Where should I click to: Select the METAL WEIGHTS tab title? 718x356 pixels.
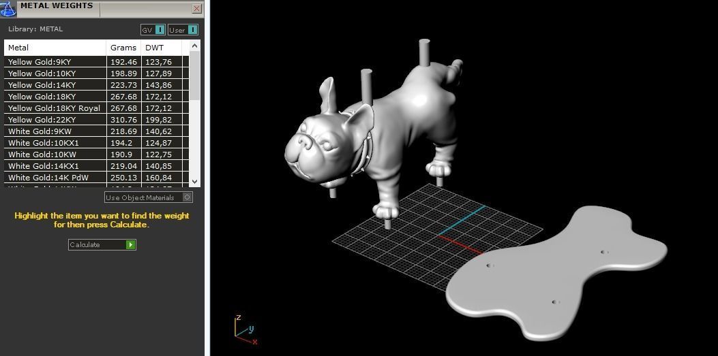[57, 6]
